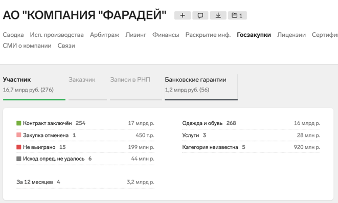
Task: Open Раскрытие инф. tab
Action: (x=208, y=35)
